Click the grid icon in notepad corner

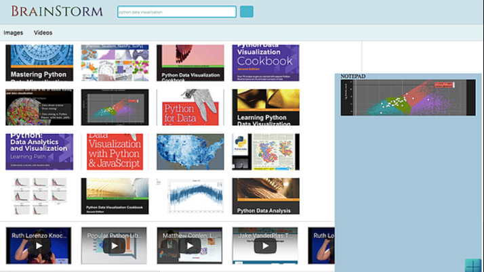coord(473,265)
